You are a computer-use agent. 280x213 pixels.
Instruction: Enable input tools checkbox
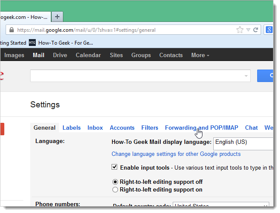[x=115, y=167]
